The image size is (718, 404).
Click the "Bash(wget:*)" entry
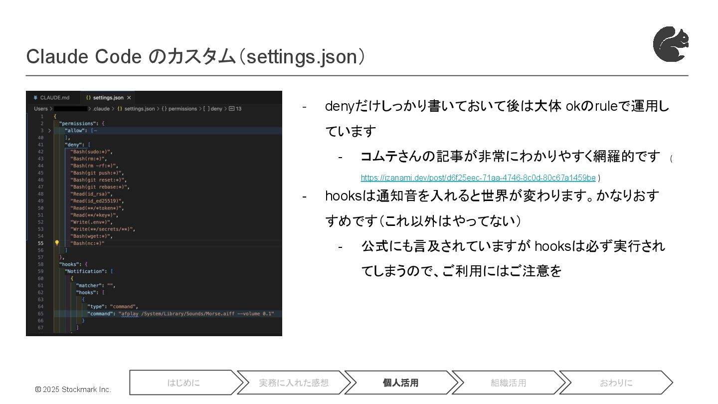tap(91, 236)
